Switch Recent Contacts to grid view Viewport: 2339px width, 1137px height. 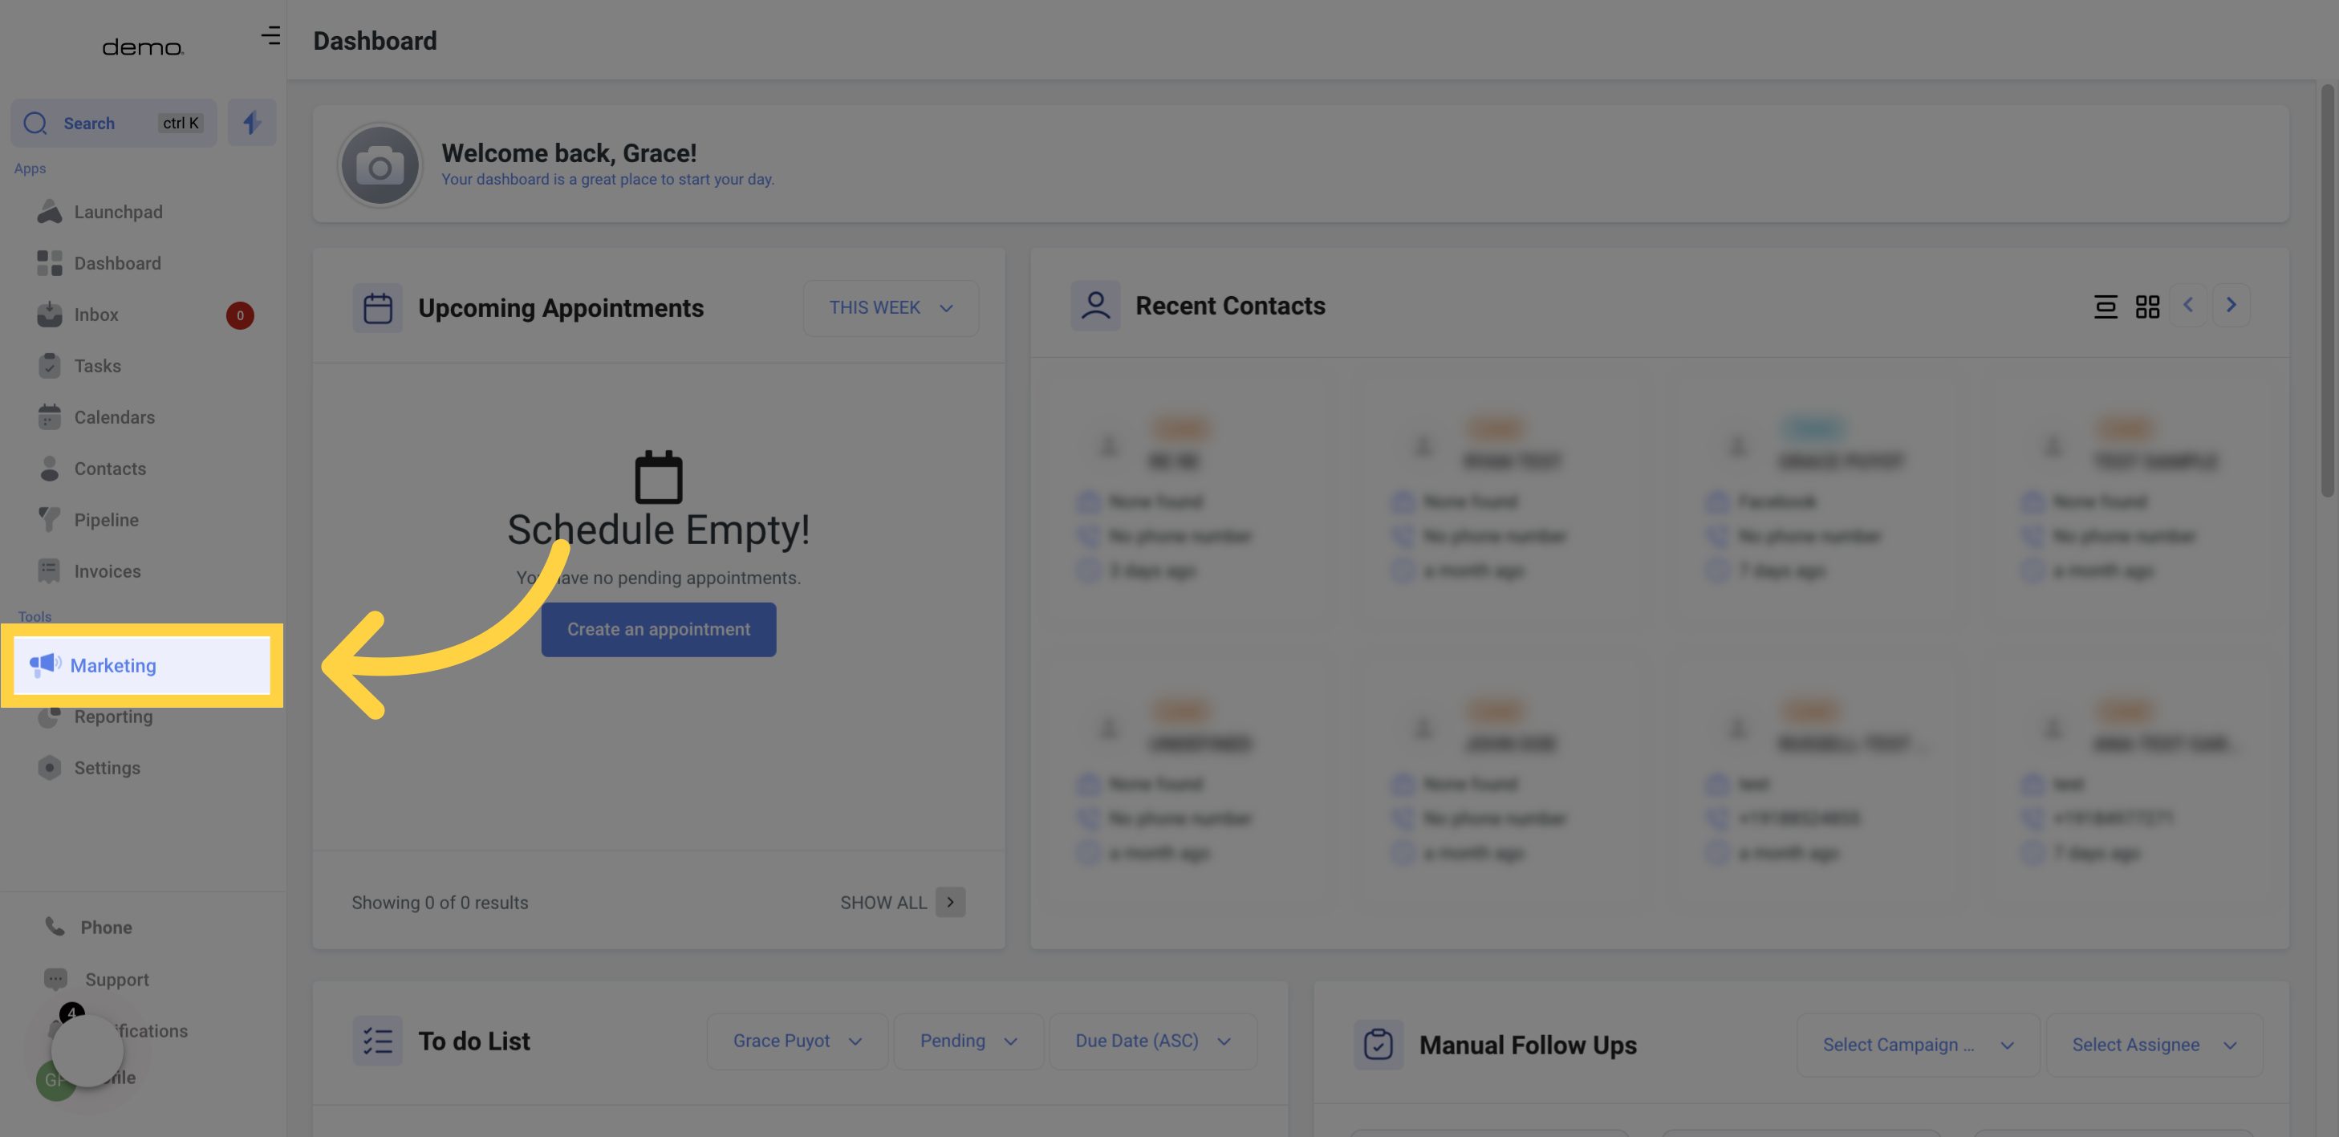click(2147, 307)
